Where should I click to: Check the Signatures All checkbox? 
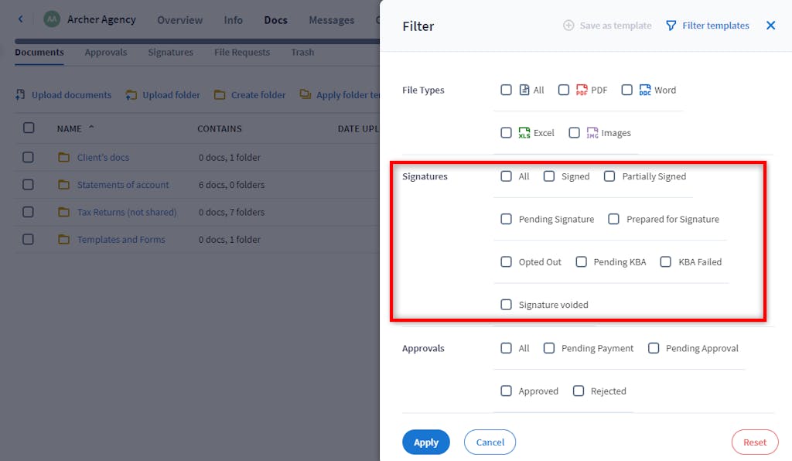pos(506,176)
